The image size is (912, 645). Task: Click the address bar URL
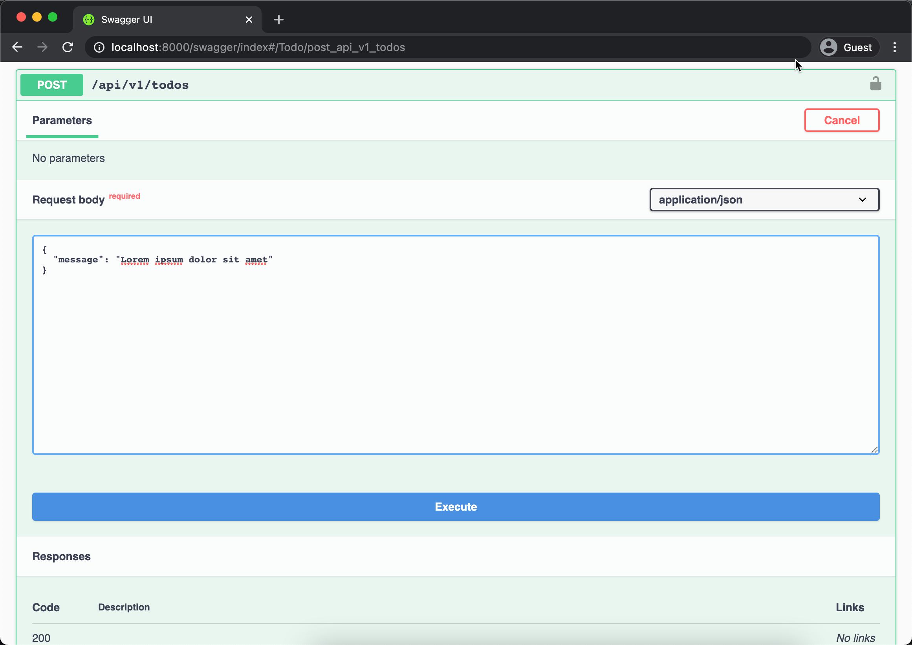(x=258, y=47)
